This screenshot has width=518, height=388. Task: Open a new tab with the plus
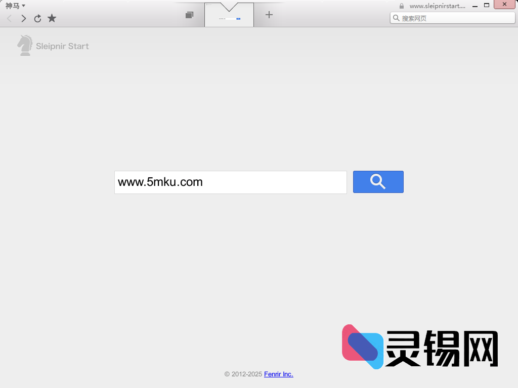pos(269,15)
